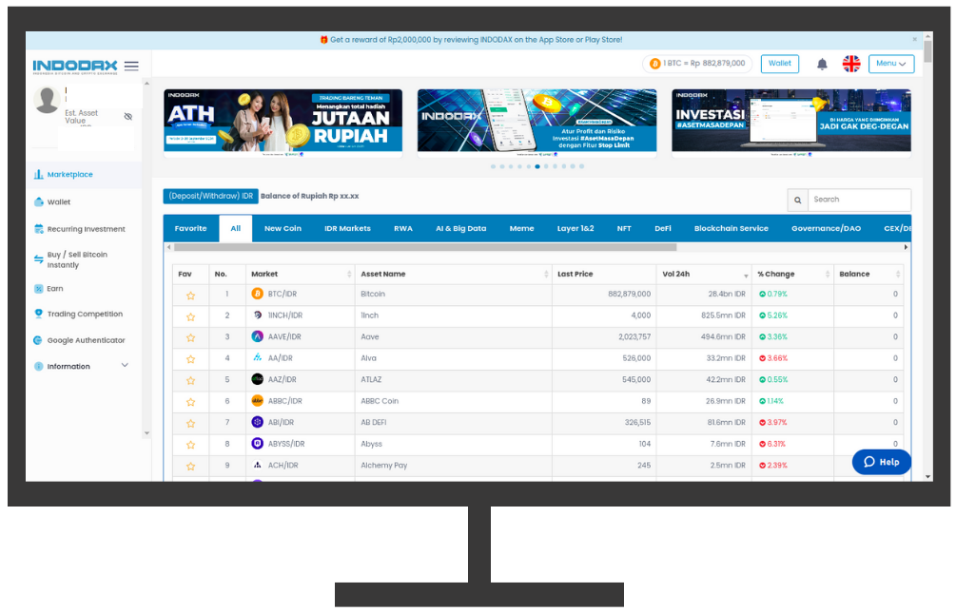
Task: Open the Menu dropdown in top bar
Action: pyautogui.click(x=890, y=64)
